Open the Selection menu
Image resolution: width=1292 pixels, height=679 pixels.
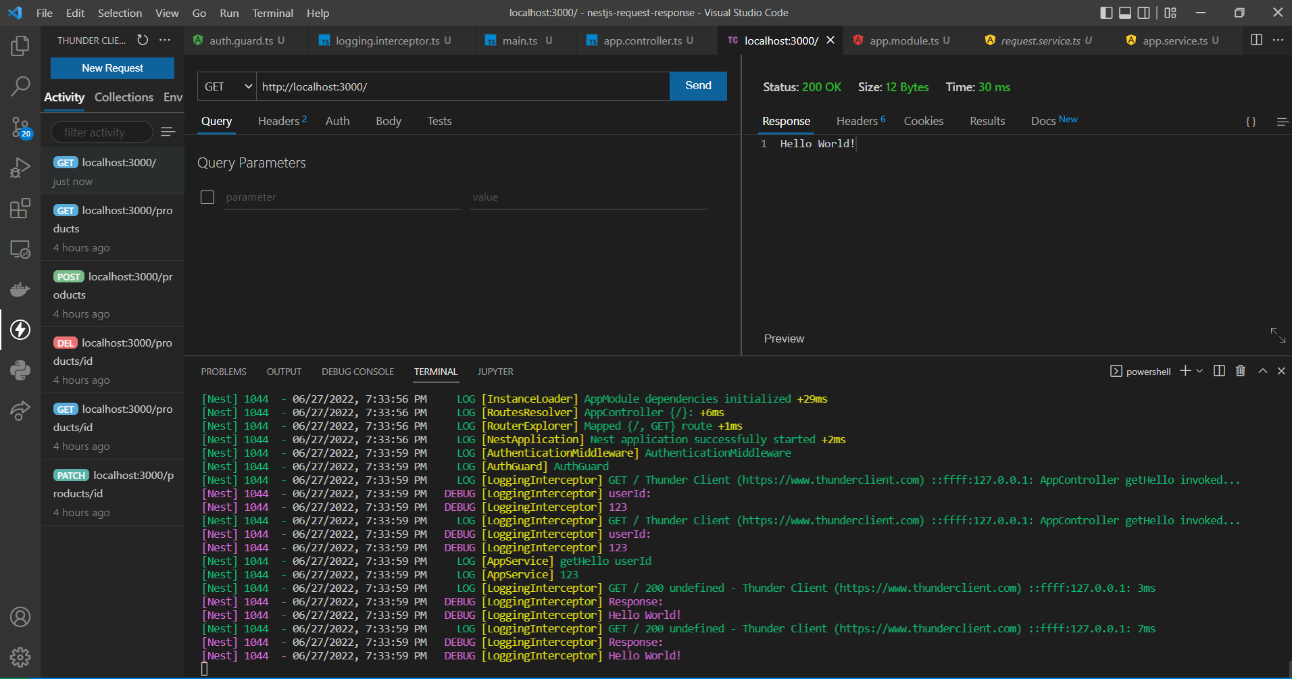[120, 13]
